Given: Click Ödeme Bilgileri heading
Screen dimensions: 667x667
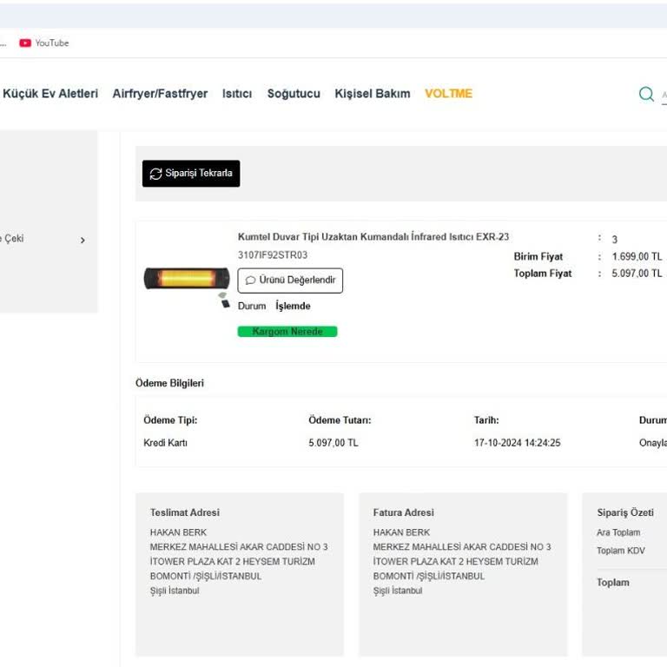Looking at the screenshot, I should point(169,383).
